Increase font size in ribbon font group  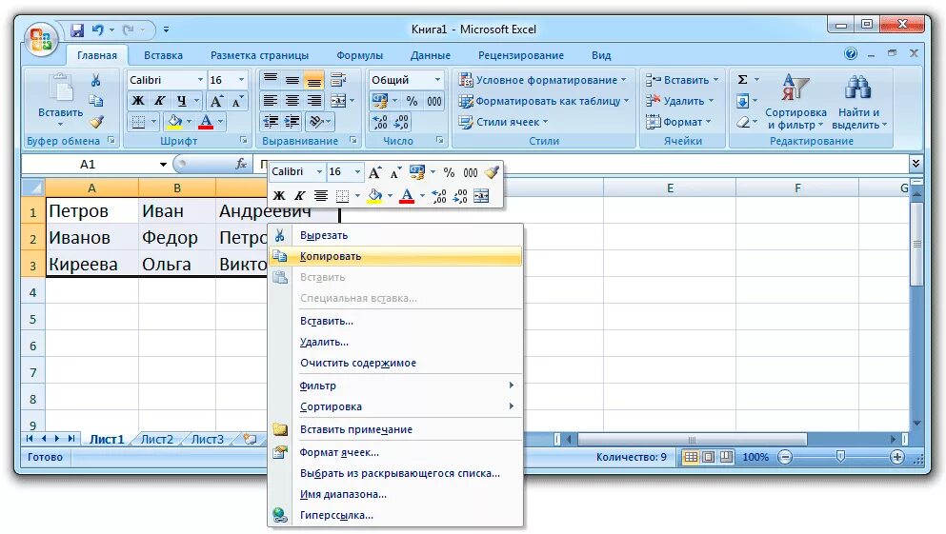point(216,101)
